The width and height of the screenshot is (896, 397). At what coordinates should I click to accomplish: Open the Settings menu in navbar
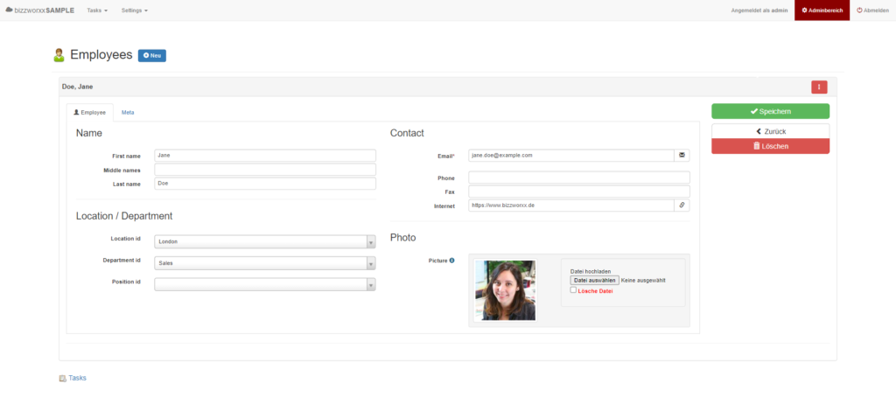135,10
